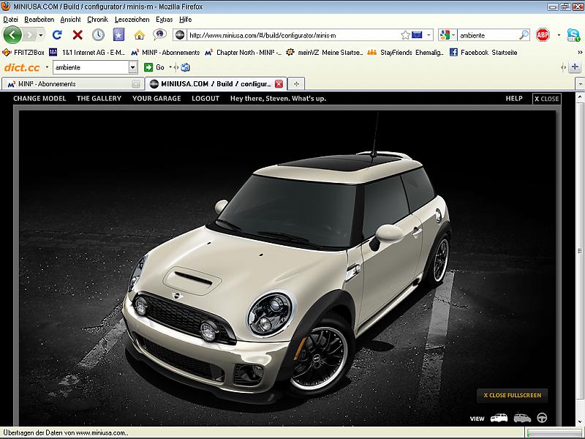
Task: Go to the browser home page icon
Action: point(139,34)
